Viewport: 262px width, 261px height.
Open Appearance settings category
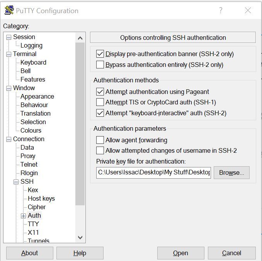click(37, 97)
